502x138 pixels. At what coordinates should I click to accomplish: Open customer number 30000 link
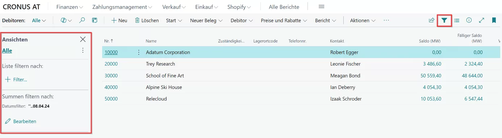[111, 76]
